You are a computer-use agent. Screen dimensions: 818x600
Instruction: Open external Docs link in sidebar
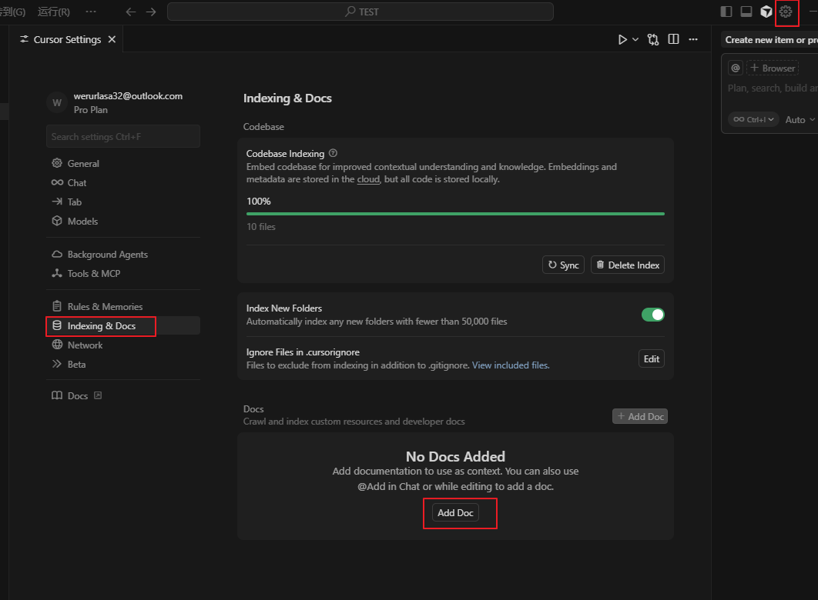tap(77, 396)
